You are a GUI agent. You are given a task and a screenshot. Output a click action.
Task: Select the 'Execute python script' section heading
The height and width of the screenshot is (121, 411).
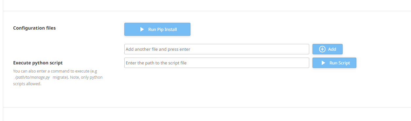pos(38,63)
